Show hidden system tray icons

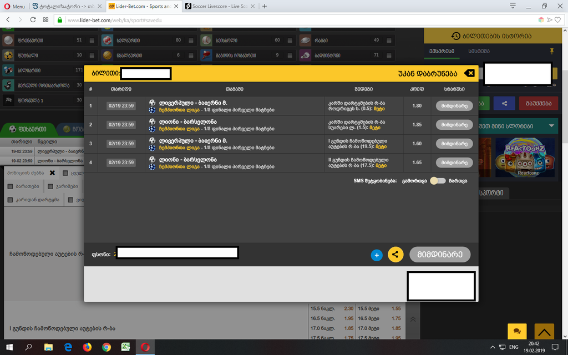[x=492, y=347]
